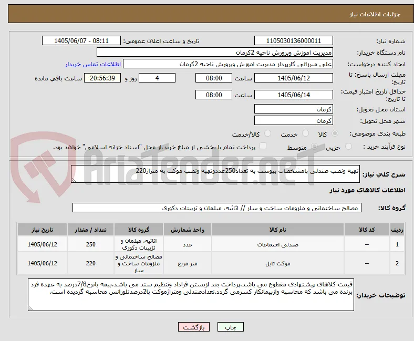Toggle the اسناد خزانه اسلامی payment checkbox
This screenshot has height=341, width=414.
click(263, 146)
